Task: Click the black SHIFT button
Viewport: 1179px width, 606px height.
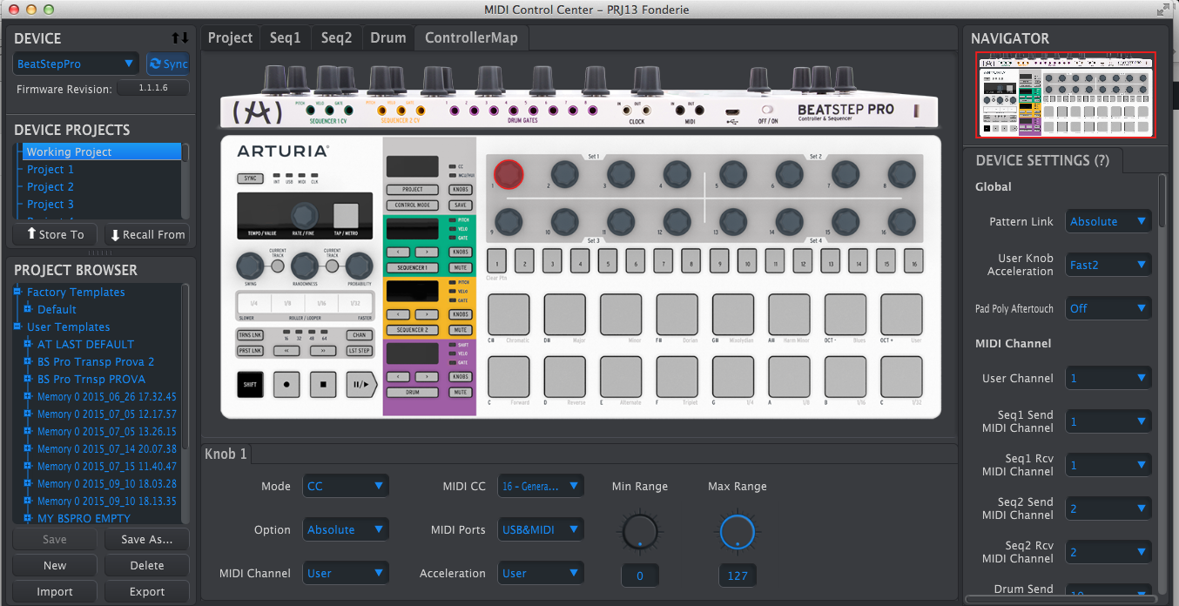Action: pos(250,384)
